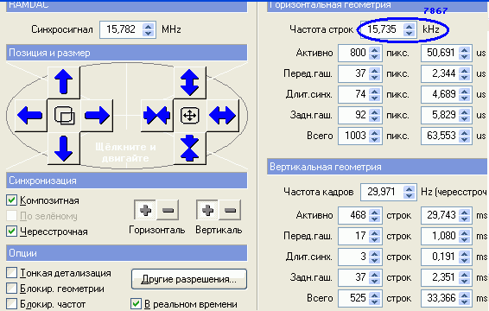The height and width of the screenshot is (311, 489).
Task: Adjust vertical Активно 468 строк spinner
Action: (375, 215)
